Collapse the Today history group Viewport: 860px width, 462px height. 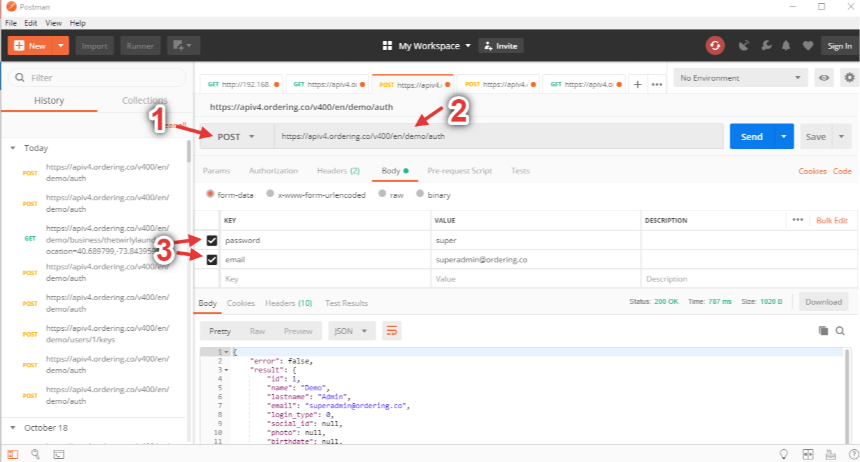point(13,148)
